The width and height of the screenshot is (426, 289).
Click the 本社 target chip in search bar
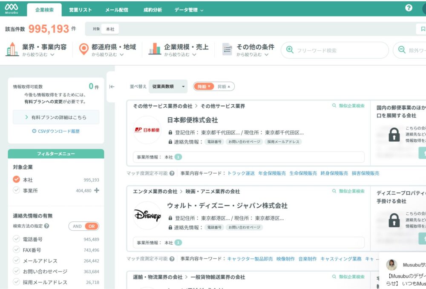(110, 29)
